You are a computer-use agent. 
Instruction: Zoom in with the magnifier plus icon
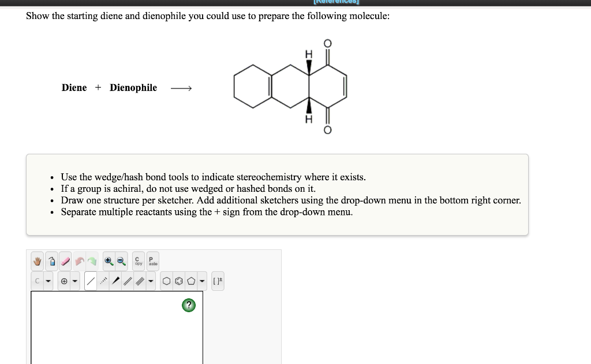108,260
